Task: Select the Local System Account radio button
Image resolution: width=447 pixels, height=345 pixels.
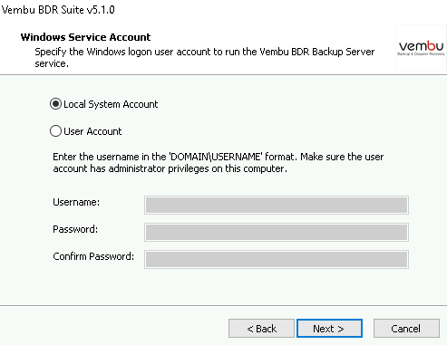Action: pyautogui.click(x=55, y=104)
